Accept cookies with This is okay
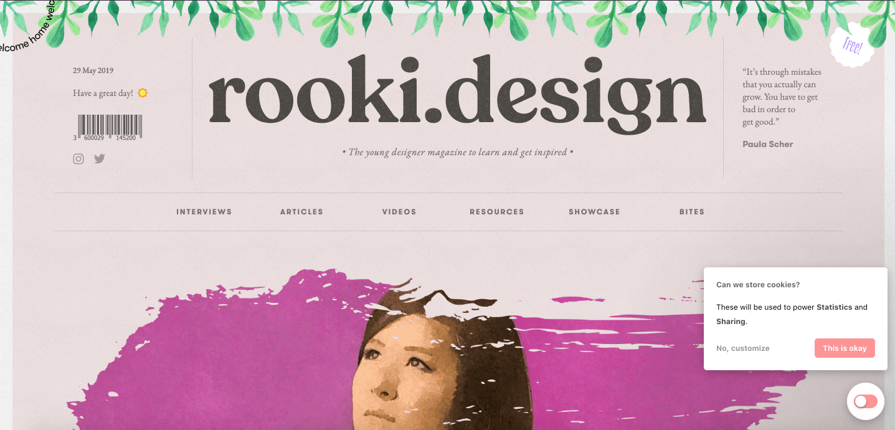The height and width of the screenshot is (430, 895). coord(845,348)
